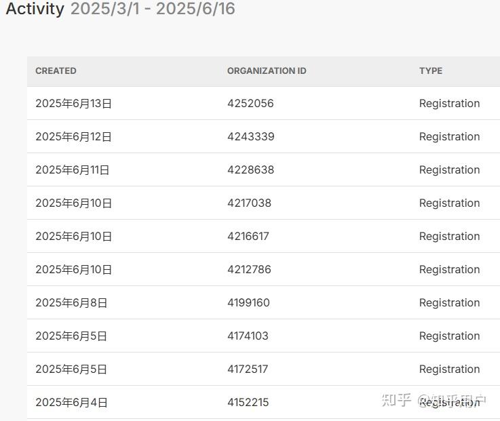Open organization ID 4228638
This screenshot has width=500, height=421.
[x=250, y=169]
